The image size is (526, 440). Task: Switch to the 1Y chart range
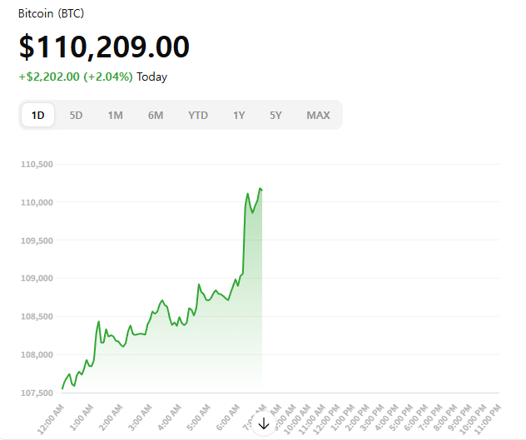point(239,115)
